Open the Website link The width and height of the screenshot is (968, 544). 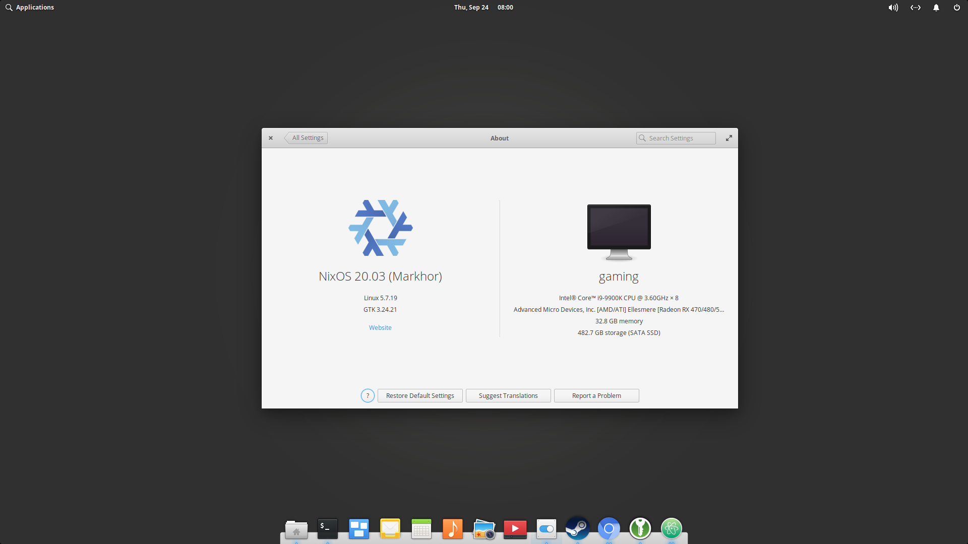tap(380, 328)
